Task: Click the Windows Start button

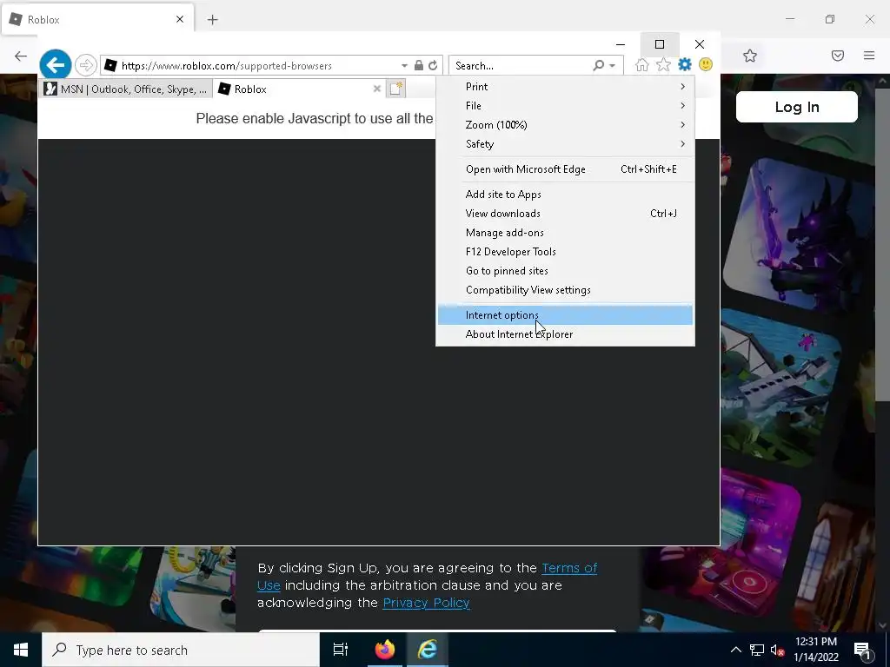Action: tap(21, 650)
